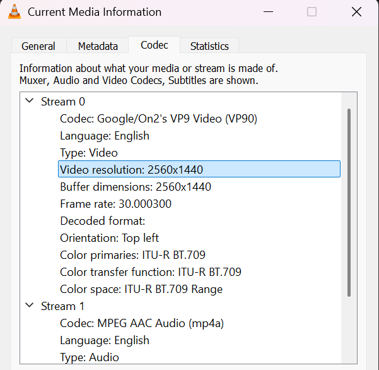
Task: Collapse the Stream 0 tree node
Action: tap(29, 101)
